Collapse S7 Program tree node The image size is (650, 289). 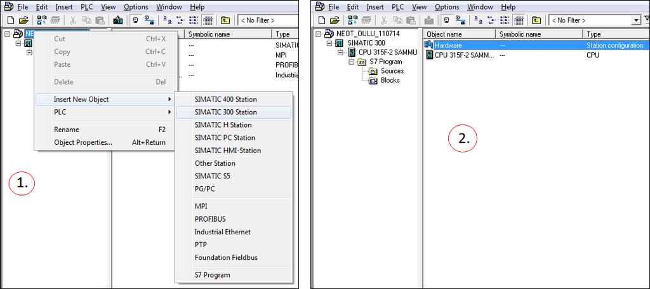pos(352,62)
